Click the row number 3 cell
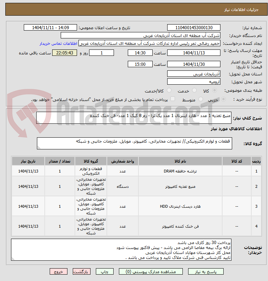The image size is (268, 281). coord(256,206)
